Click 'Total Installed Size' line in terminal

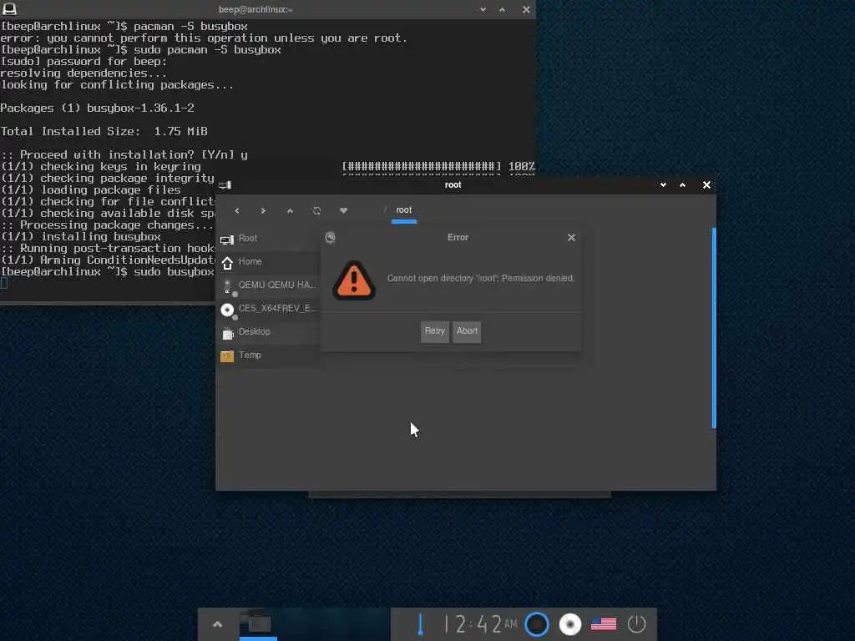[x=104, y=131]
